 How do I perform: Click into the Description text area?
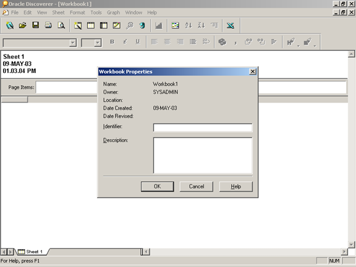203,155
